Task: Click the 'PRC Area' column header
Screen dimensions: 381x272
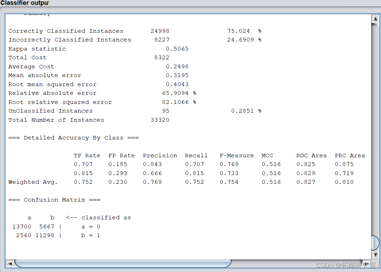Action: [350, 156]
